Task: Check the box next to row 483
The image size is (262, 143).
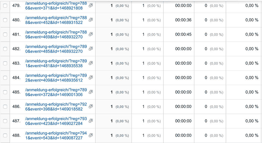Action: click(5, 63)
